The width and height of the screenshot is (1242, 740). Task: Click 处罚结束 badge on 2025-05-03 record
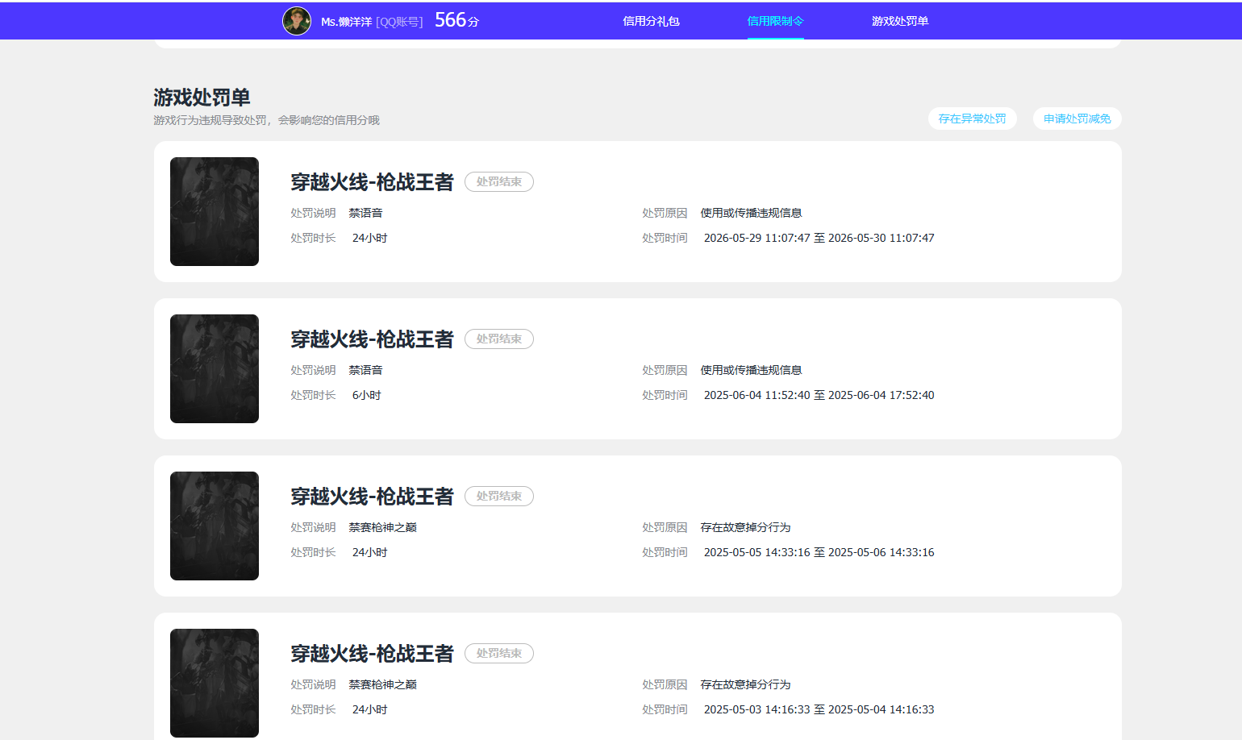[499, 654]
